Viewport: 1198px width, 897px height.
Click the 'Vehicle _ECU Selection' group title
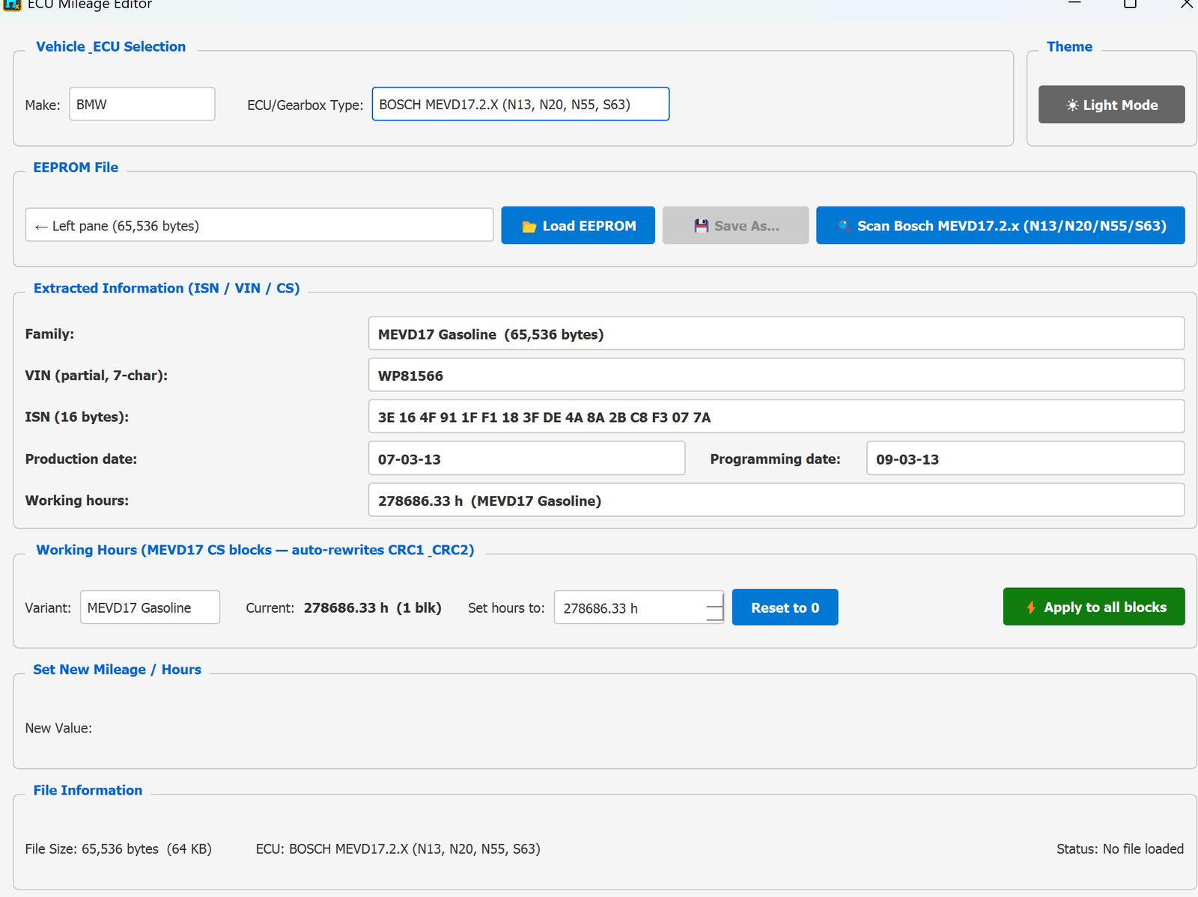pyautogui.click(x=111, y=46)
